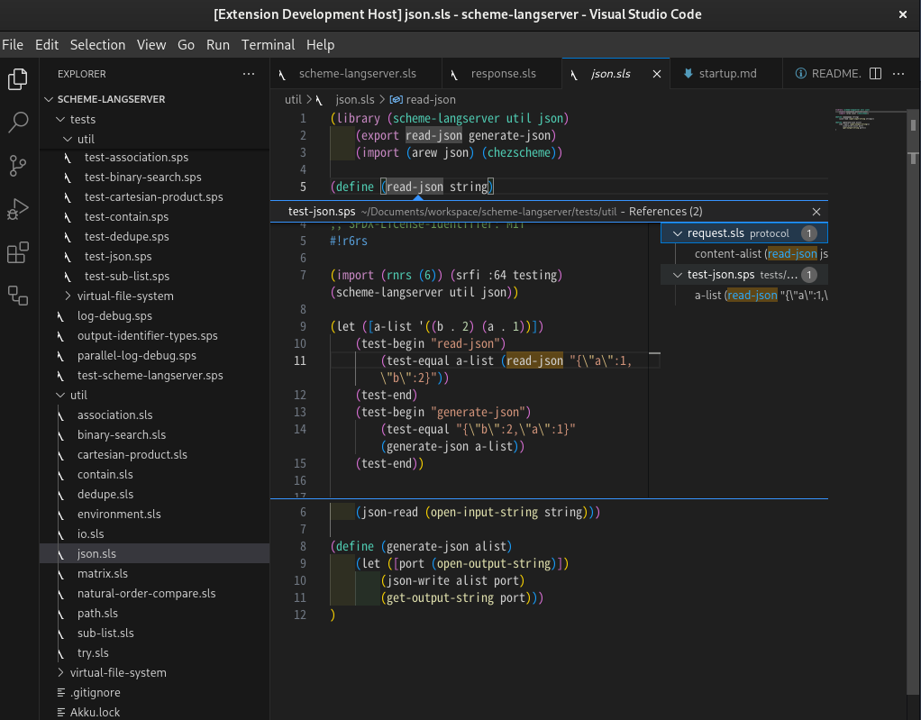Open the View menu

[151, 45]
